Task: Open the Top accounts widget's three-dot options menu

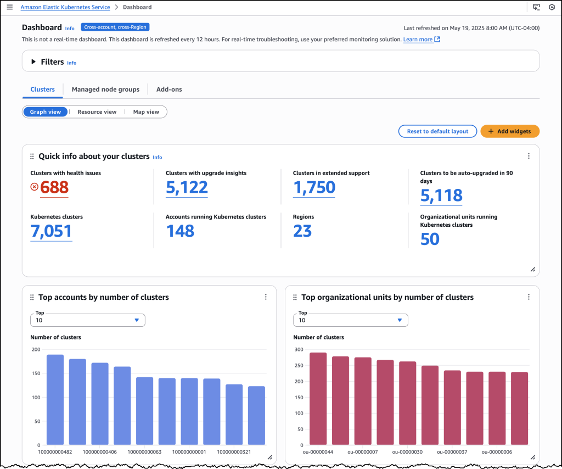Action: tap(266, 297)
